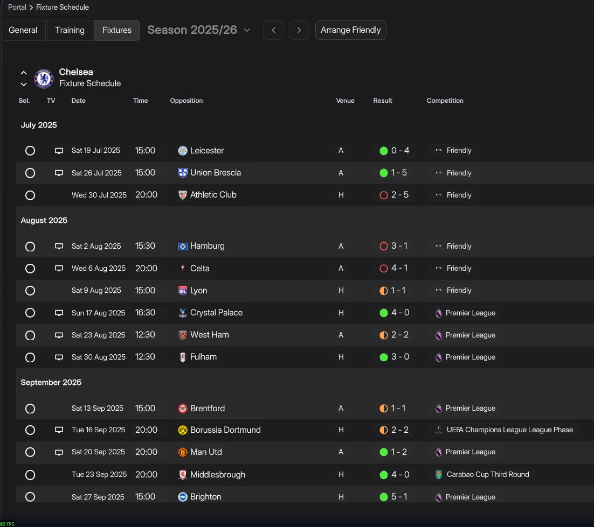Click the Chelsea club crest
This screenshot has width=594, height=527.
(x=44, y=78)
